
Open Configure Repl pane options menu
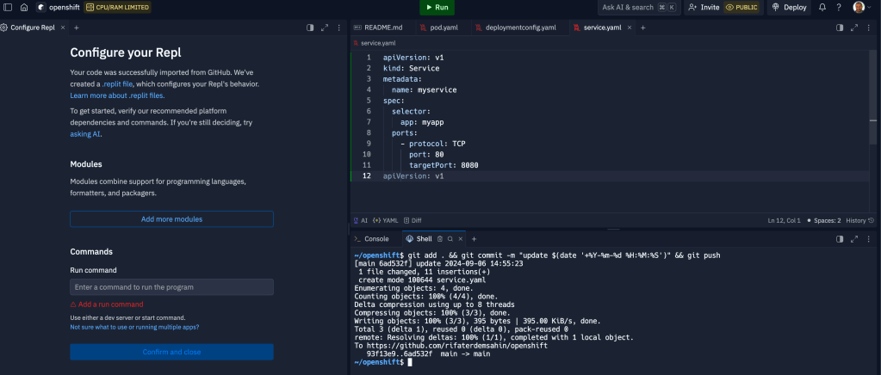(338, 28)
